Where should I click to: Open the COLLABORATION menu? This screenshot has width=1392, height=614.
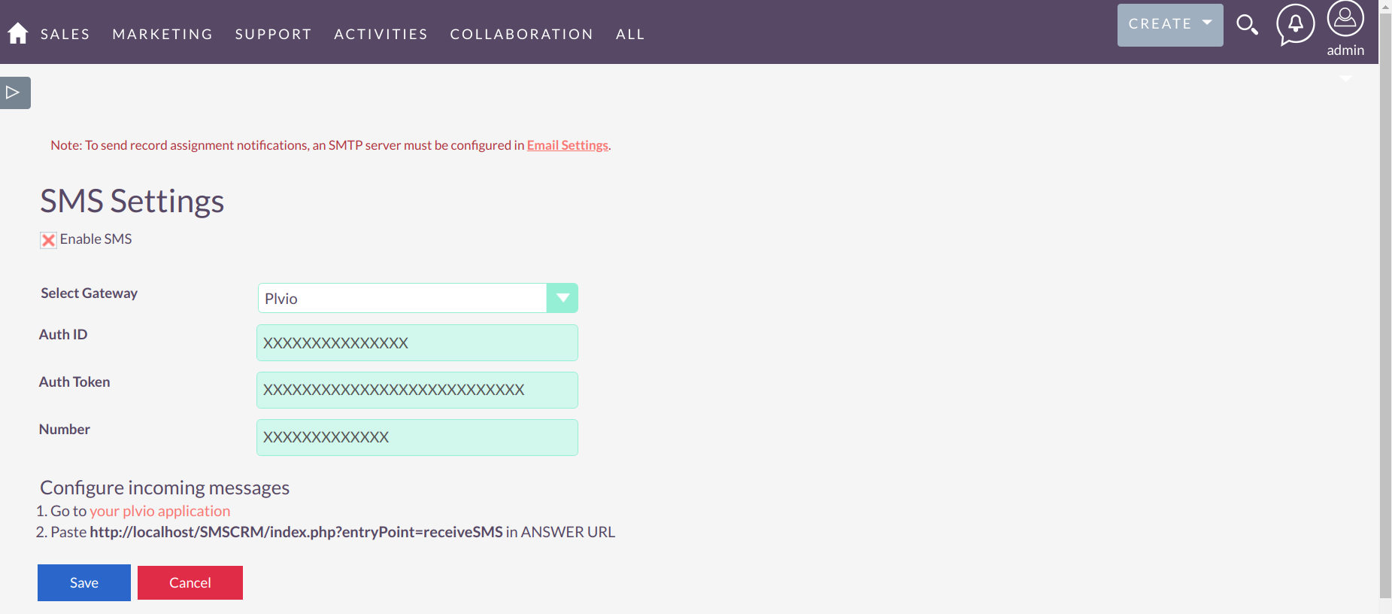pos(521,33)
